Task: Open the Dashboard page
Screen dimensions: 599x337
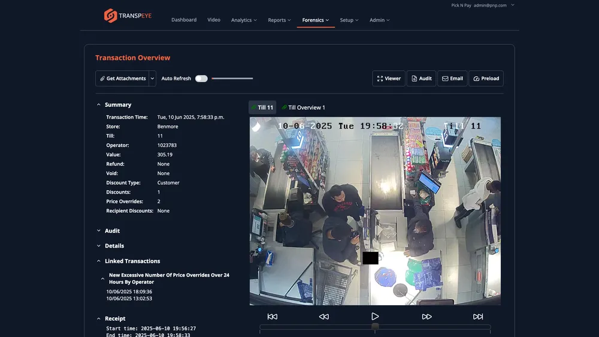Action: 184,20
